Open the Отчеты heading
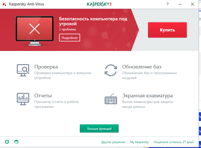The height and width of the screenshot is (148, 201). click(x=43, y=96)
